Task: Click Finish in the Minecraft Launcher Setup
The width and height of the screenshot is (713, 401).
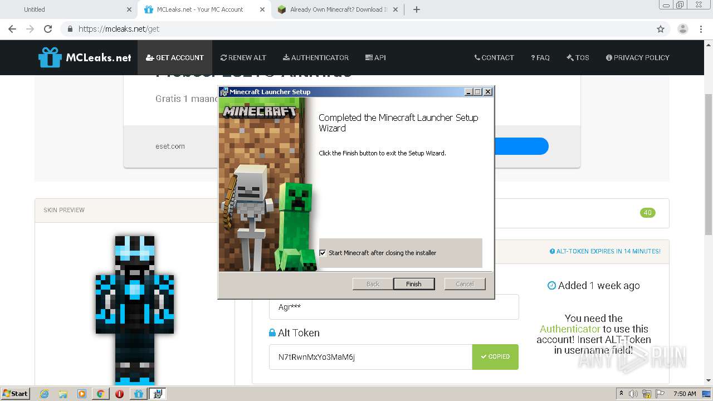Action: tap(413, 284)
